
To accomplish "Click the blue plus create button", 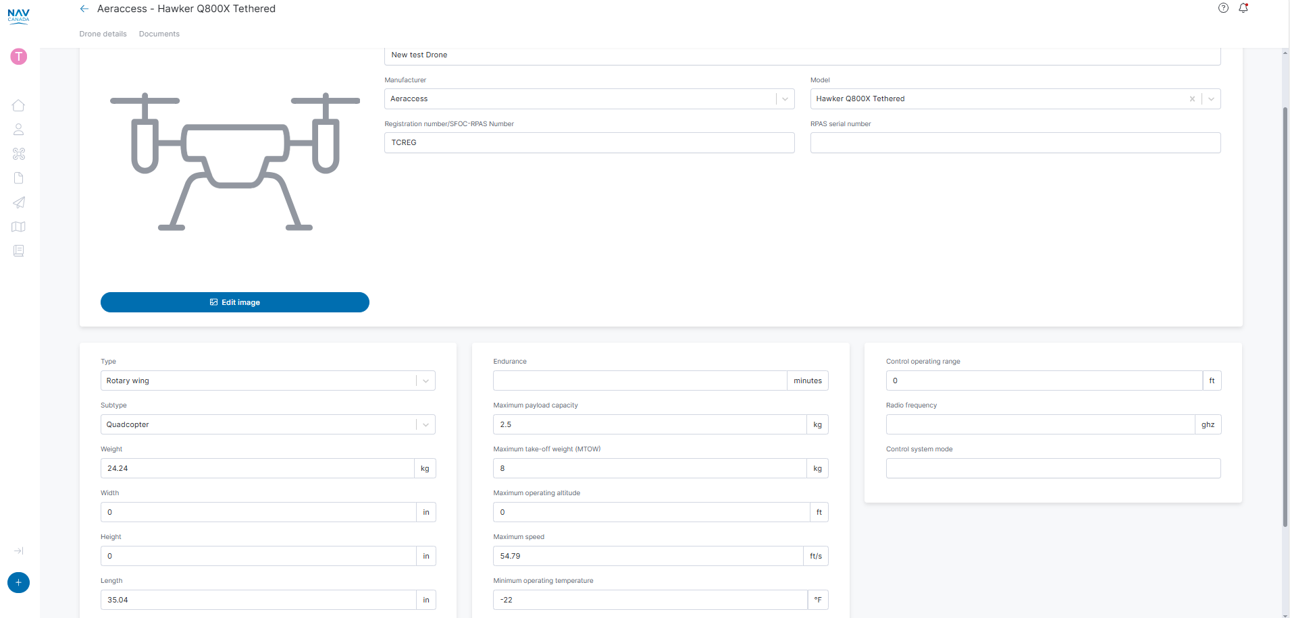I will point(18,582).
